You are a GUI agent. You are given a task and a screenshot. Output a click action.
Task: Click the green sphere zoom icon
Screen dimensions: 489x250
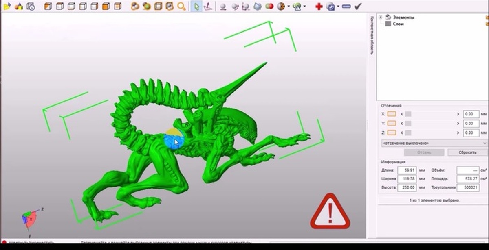(147, 6)
